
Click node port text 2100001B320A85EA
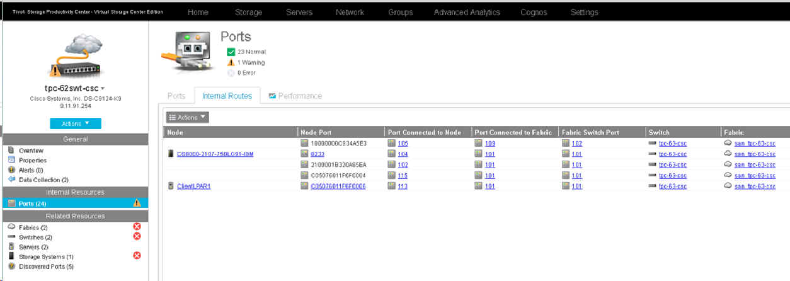point(339,164)
